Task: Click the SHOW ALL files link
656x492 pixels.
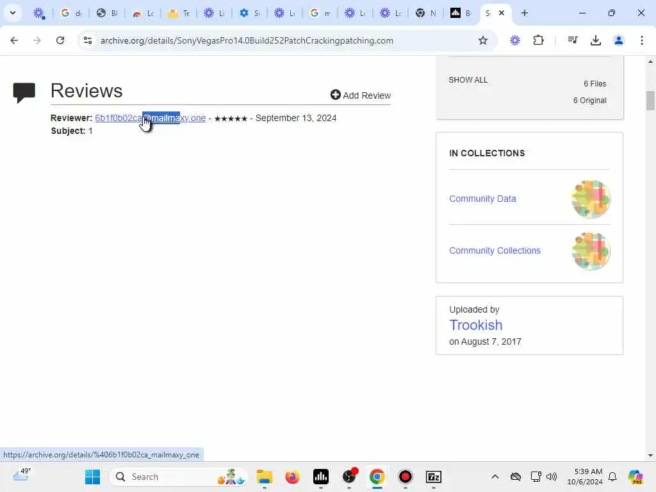Action: [468, 80]
